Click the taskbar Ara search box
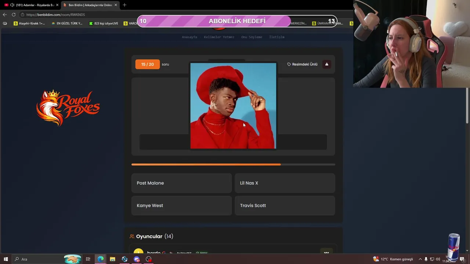This screenshot has width=470, height=264. click(47, 259)
